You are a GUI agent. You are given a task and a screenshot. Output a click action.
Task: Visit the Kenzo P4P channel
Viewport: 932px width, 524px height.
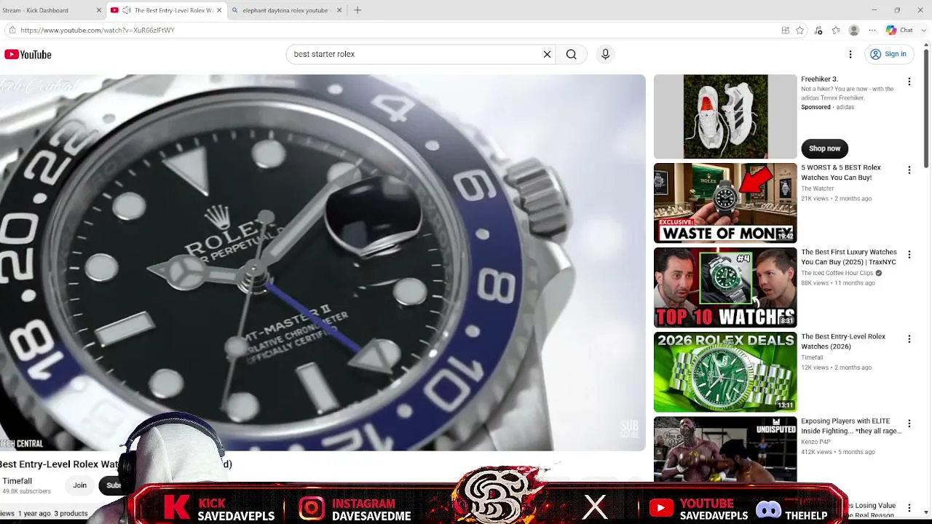(815, 442)
